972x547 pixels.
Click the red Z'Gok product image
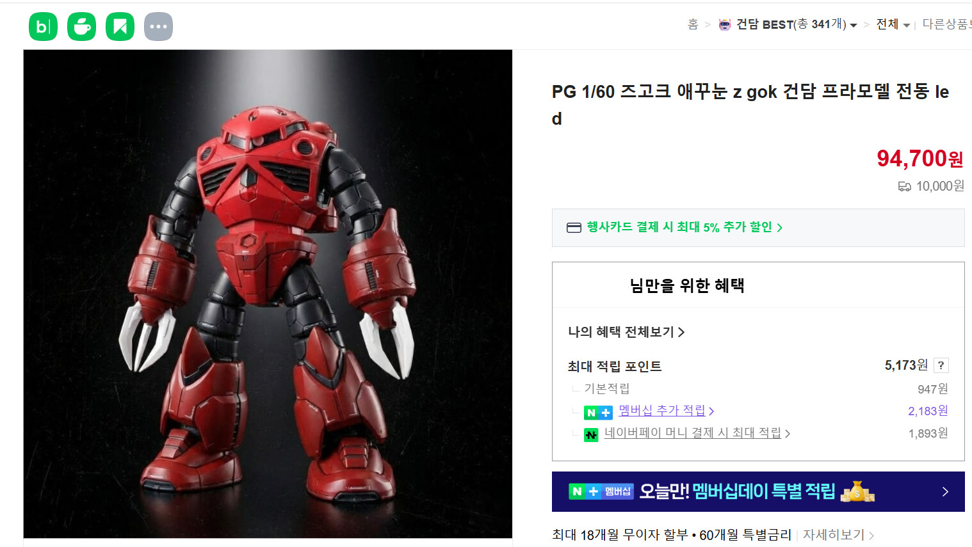(268, 294)
